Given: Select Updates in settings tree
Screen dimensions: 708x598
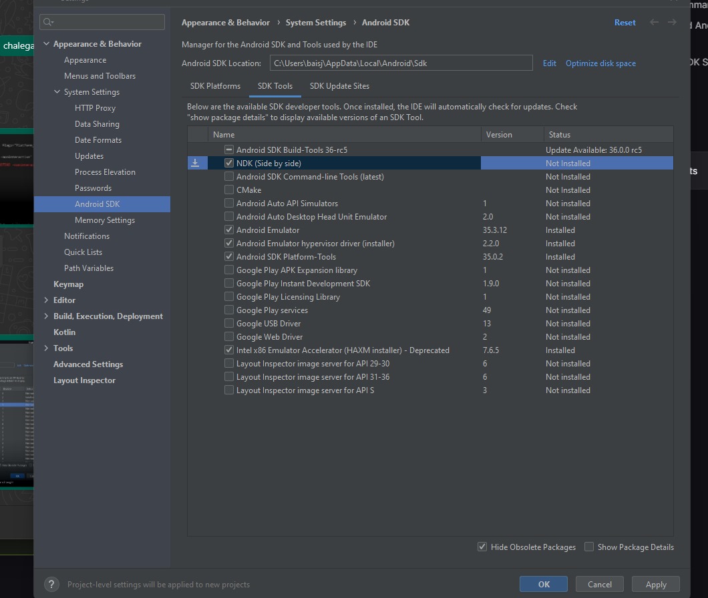Looking at the screenshot, I should click(x=89, y=156).
